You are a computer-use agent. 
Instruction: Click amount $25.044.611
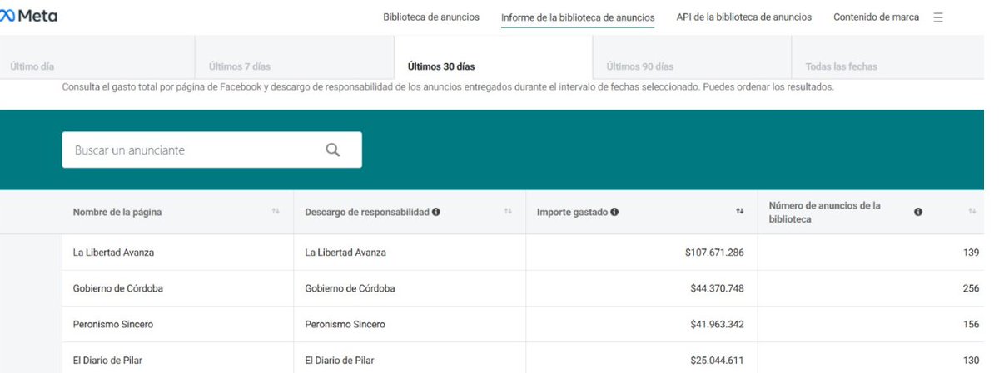[717, 361]
